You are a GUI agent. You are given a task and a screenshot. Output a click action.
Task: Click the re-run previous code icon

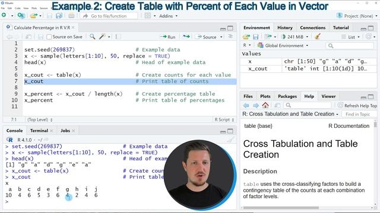tap(186, 37)
